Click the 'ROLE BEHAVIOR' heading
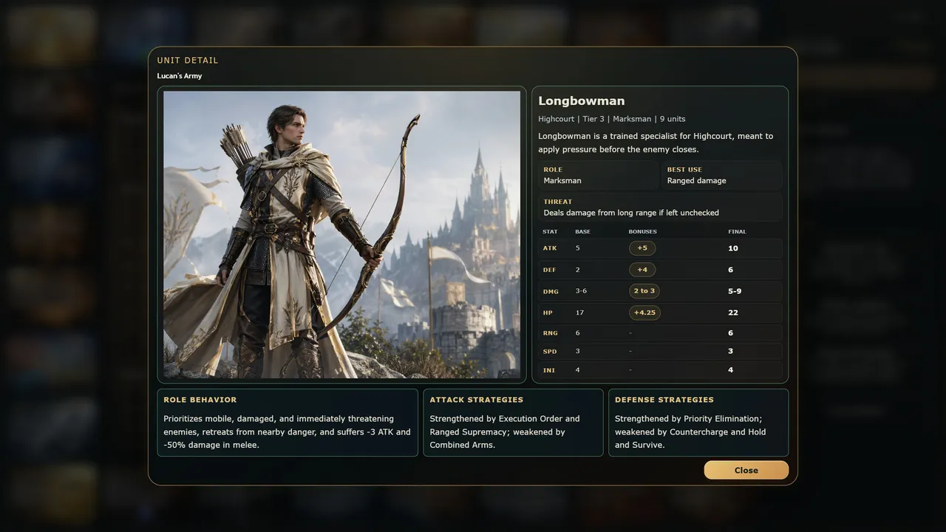Image resolution: width=946 pixels, height=532 pixels. pyautogui.click(x=200, y=400)
